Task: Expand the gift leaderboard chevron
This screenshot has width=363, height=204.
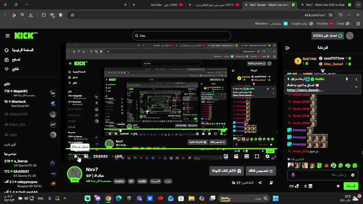Action: pos(322,71)
